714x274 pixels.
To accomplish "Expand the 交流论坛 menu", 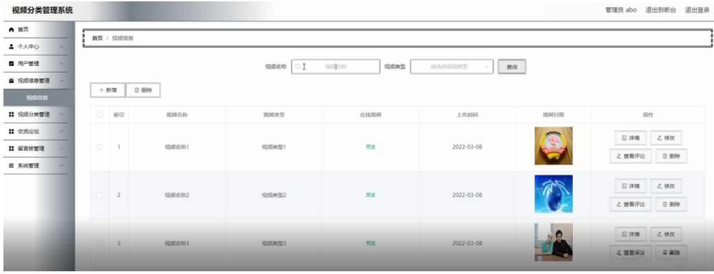I will coord(36,132).
